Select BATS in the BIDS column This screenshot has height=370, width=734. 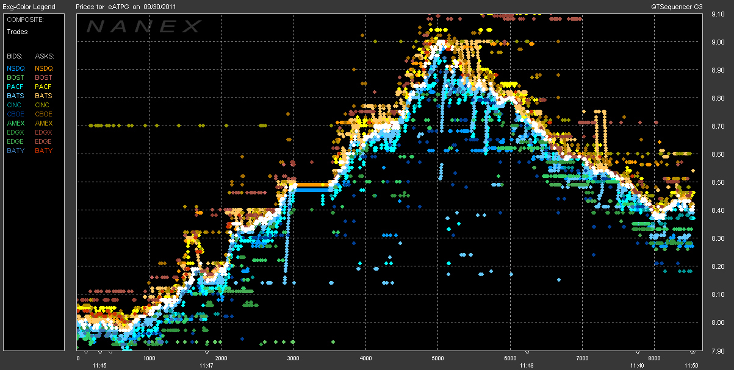(16, 96)
